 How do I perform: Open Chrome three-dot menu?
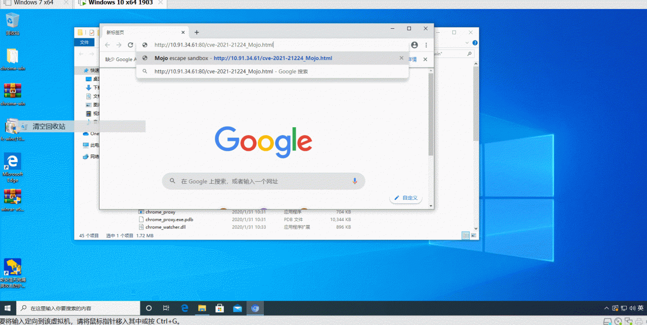(x=426, y=45)
